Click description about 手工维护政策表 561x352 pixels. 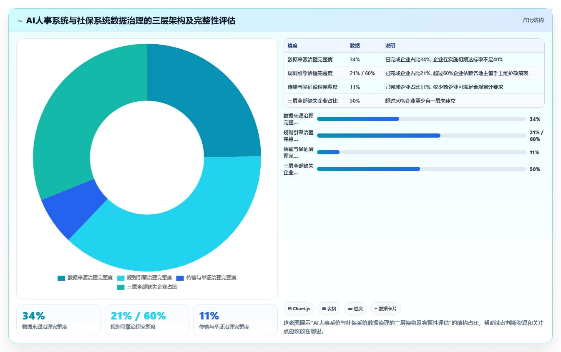(457, 73)
